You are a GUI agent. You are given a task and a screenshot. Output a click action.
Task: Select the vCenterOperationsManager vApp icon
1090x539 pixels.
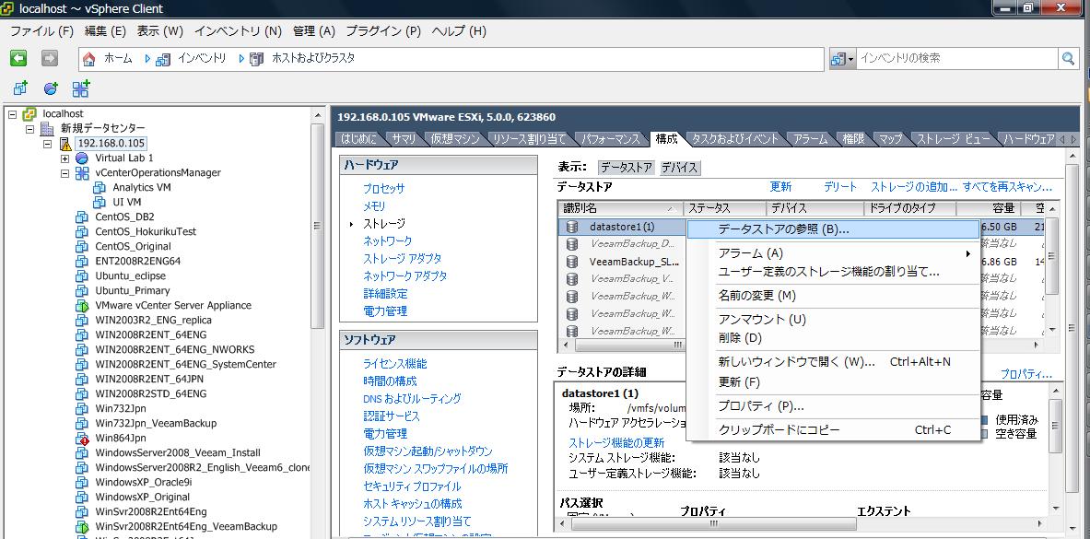click(x=82, y=172)
